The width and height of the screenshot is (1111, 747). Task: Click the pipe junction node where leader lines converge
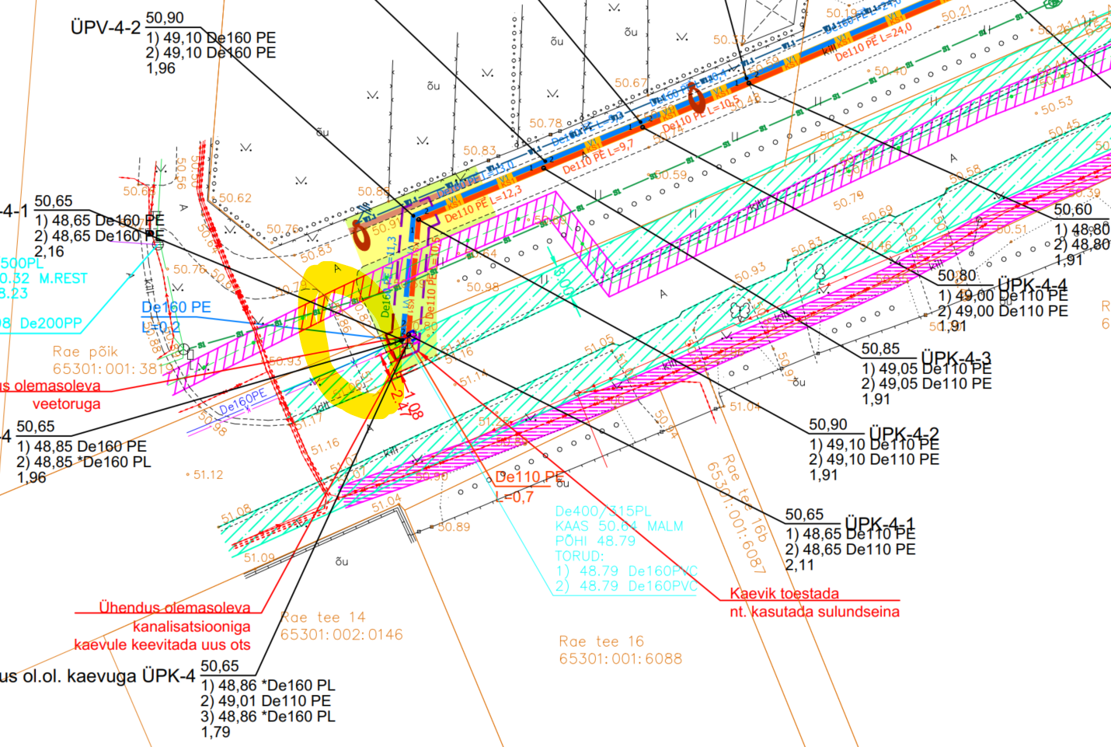point(410,338)
